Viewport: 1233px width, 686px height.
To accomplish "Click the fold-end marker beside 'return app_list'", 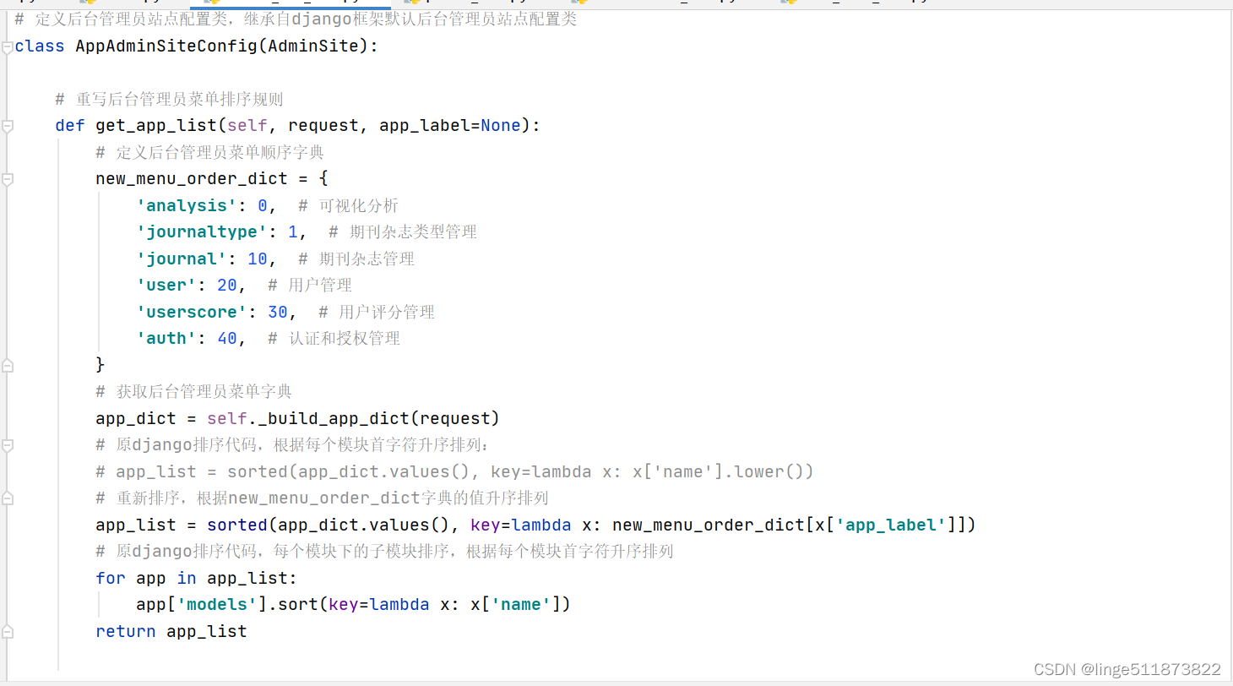I will point(8,631).
